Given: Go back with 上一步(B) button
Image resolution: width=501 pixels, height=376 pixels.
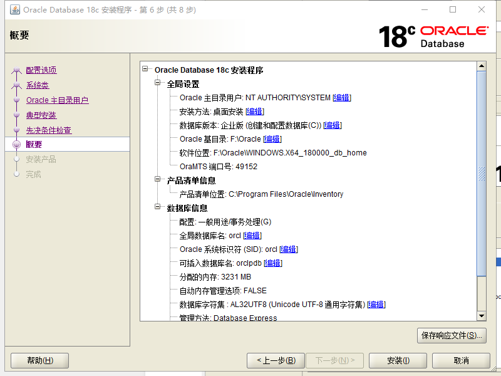Looking at the screenshot, I should (x=276, y=361).
